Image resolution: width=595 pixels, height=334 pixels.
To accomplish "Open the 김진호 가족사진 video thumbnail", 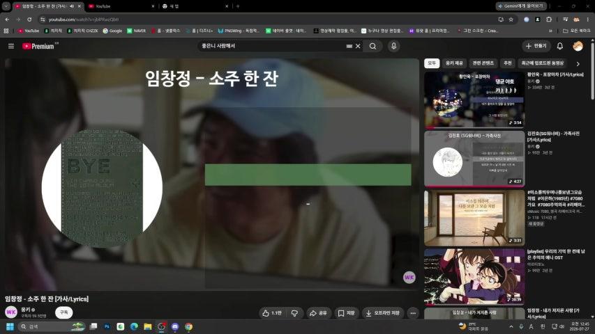I will click(474, 159).
